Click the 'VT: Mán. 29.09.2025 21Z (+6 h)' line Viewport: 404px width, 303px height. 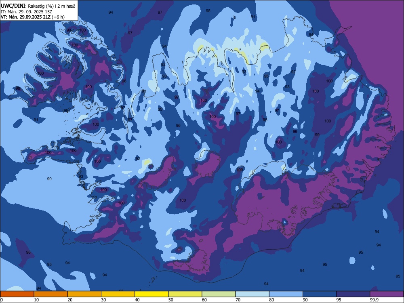click(33, 17)
